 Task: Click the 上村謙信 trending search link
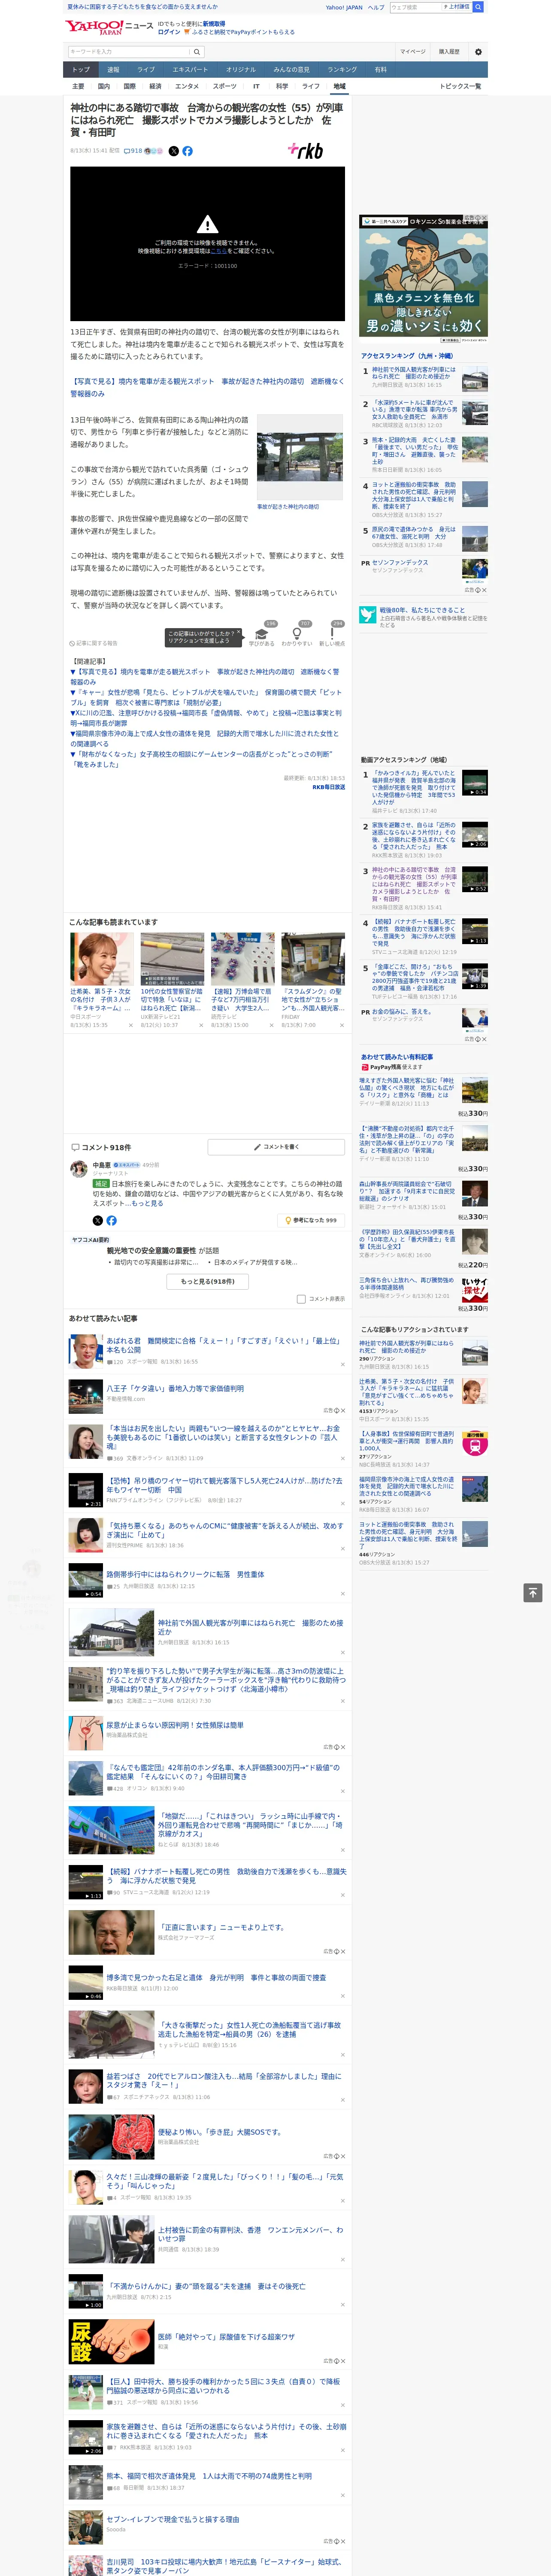tap(458, 7)
